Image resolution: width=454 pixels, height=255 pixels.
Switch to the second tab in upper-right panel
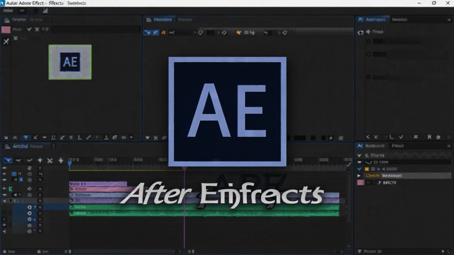point(400,20)
